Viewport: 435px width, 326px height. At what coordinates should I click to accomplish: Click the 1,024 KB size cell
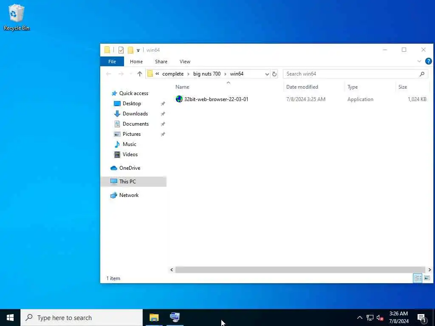pos(417,99)
